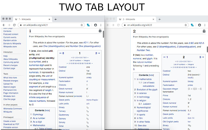Image resolution: width=208 pixels, height=130 pixels.
Task: Close the '1 - Wikipedia' tab
Action: (49, 19)
